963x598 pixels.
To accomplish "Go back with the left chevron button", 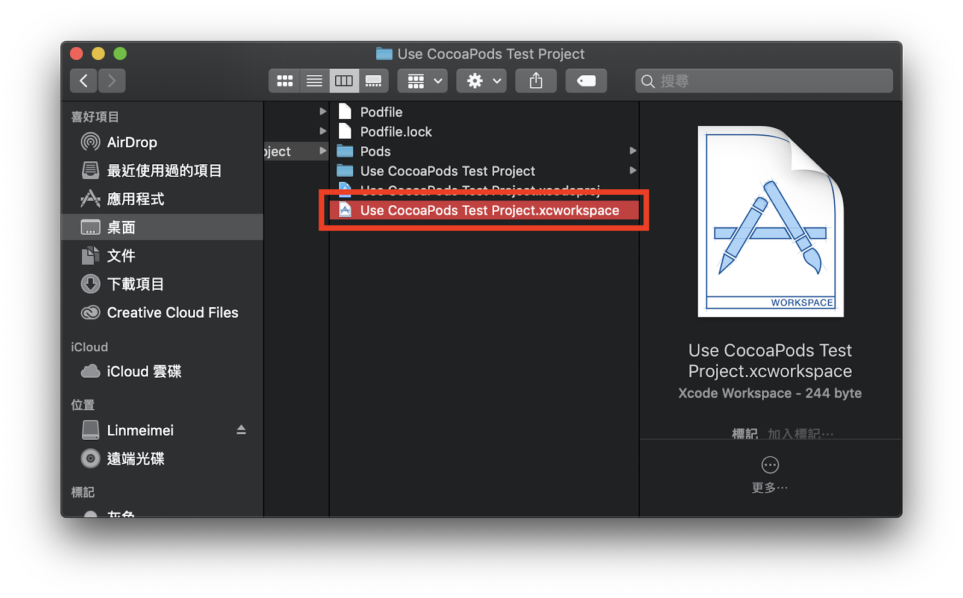I will pyautogui.click(x=84, y=81).
